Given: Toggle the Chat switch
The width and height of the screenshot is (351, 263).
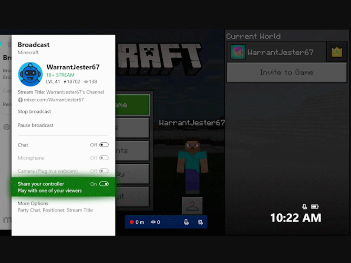Looking at the screenshot, I should click(x=104, y=145).
